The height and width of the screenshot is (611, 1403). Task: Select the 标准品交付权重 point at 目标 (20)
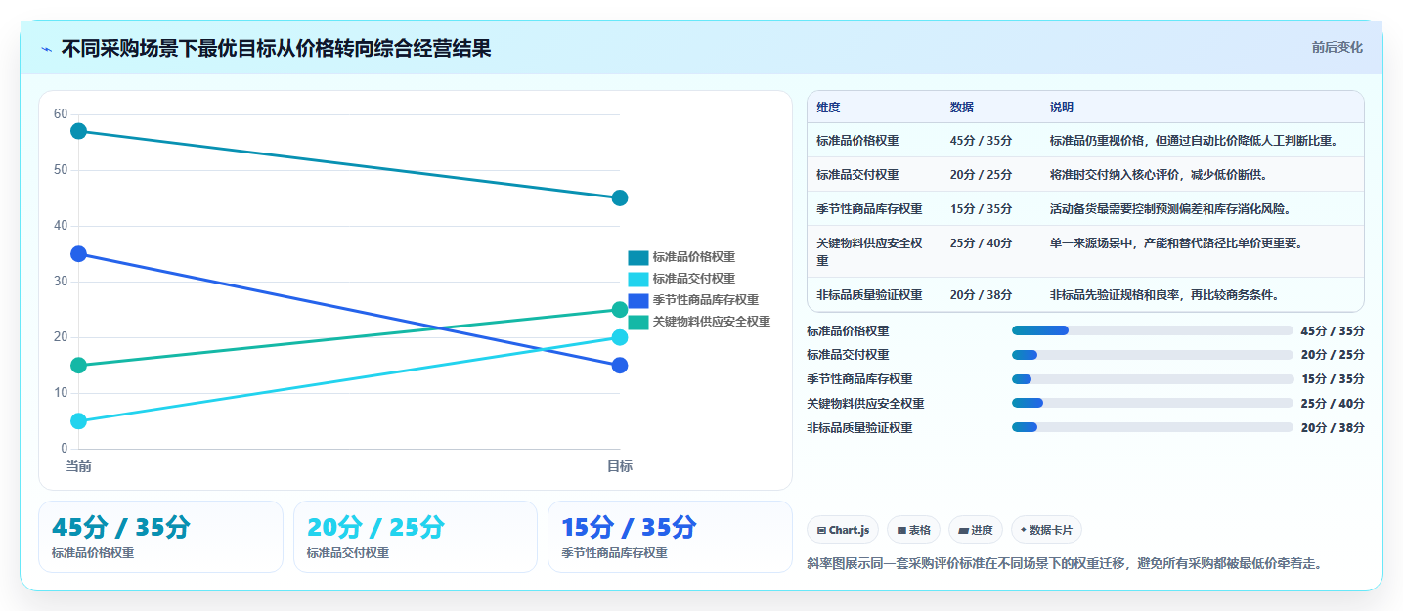click(620, 337)
